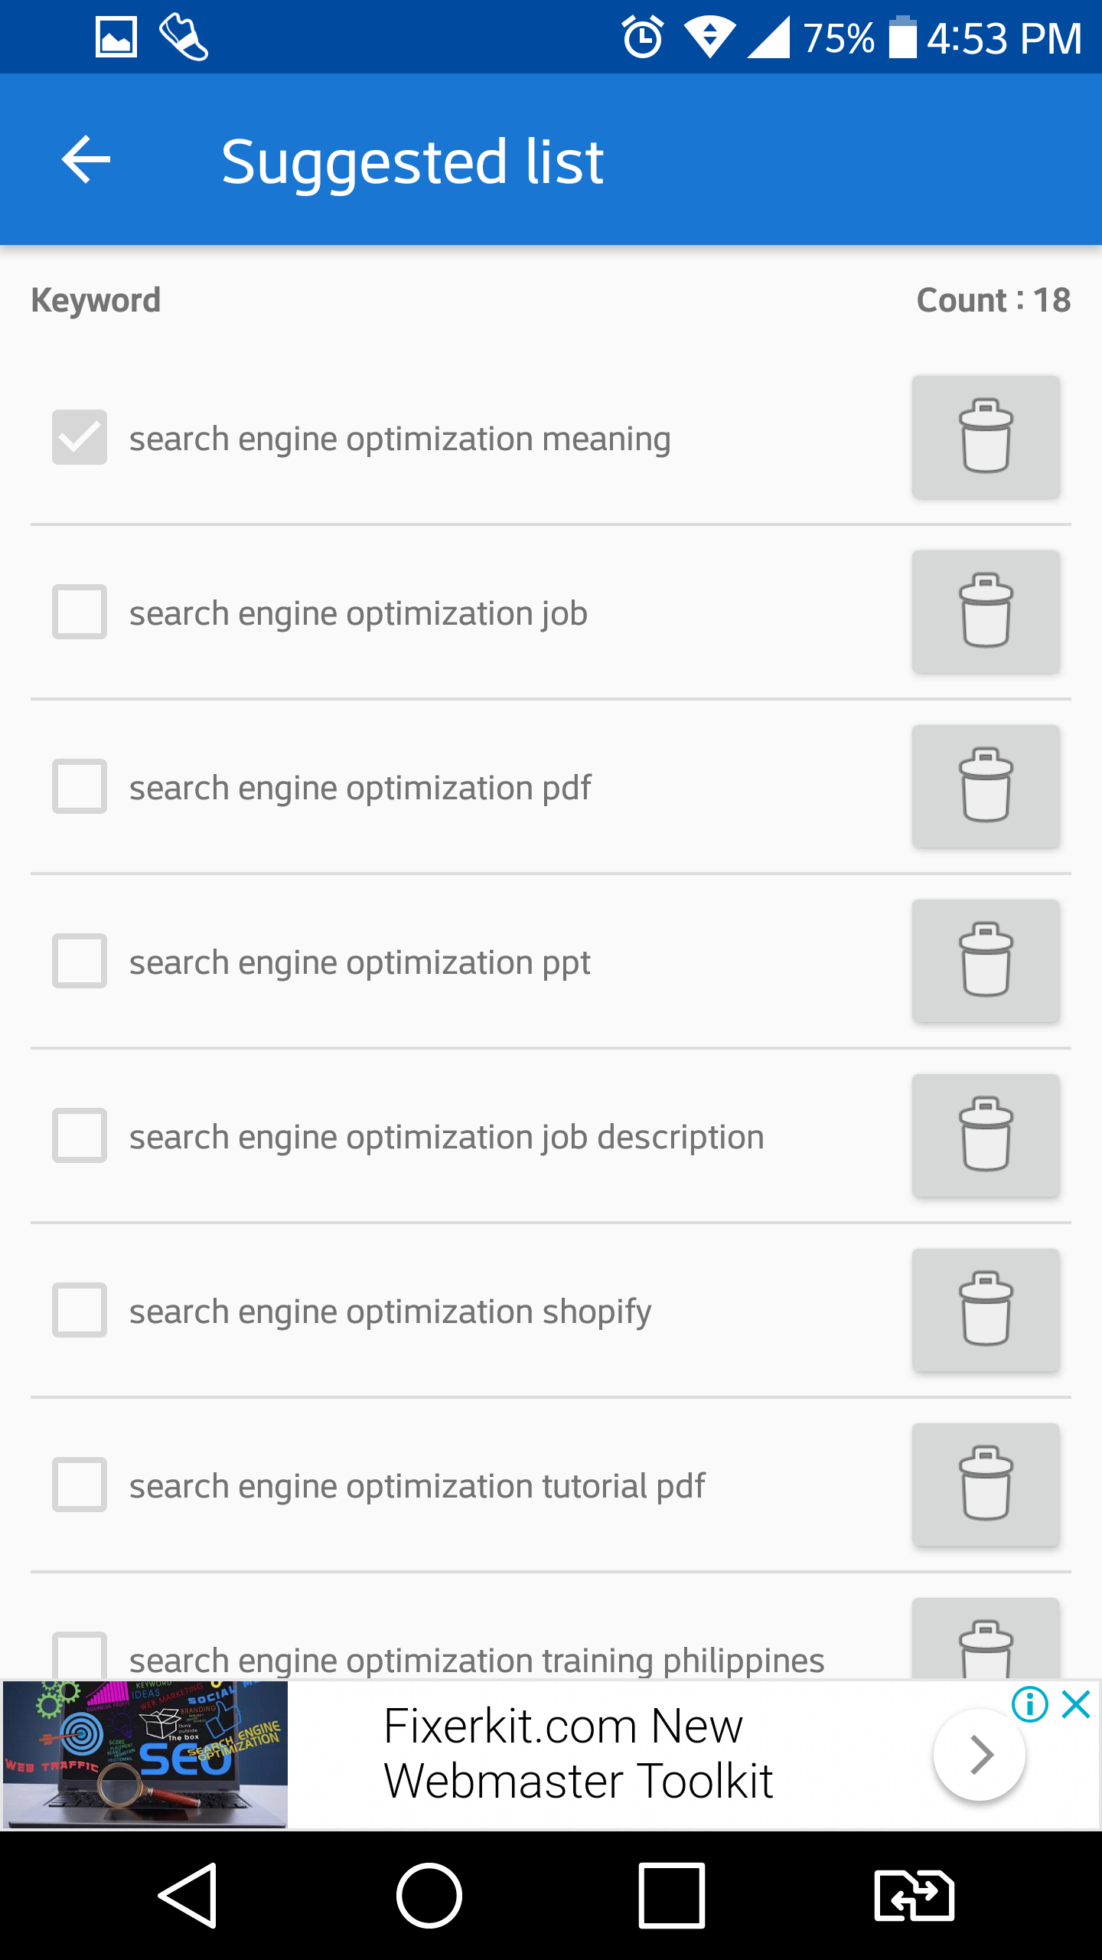Viewport: 1102px width, 1960px height.
Task: Check 'search engine optimization pdf' checkbox
Action: click(80, 786)
